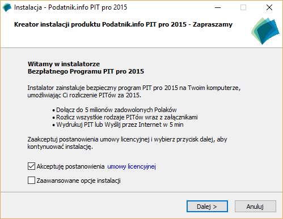This screenshot has height=219, width=283.
Task: Click the 'Kreator instalacji produktu' header text
Action: click(57, 24)
